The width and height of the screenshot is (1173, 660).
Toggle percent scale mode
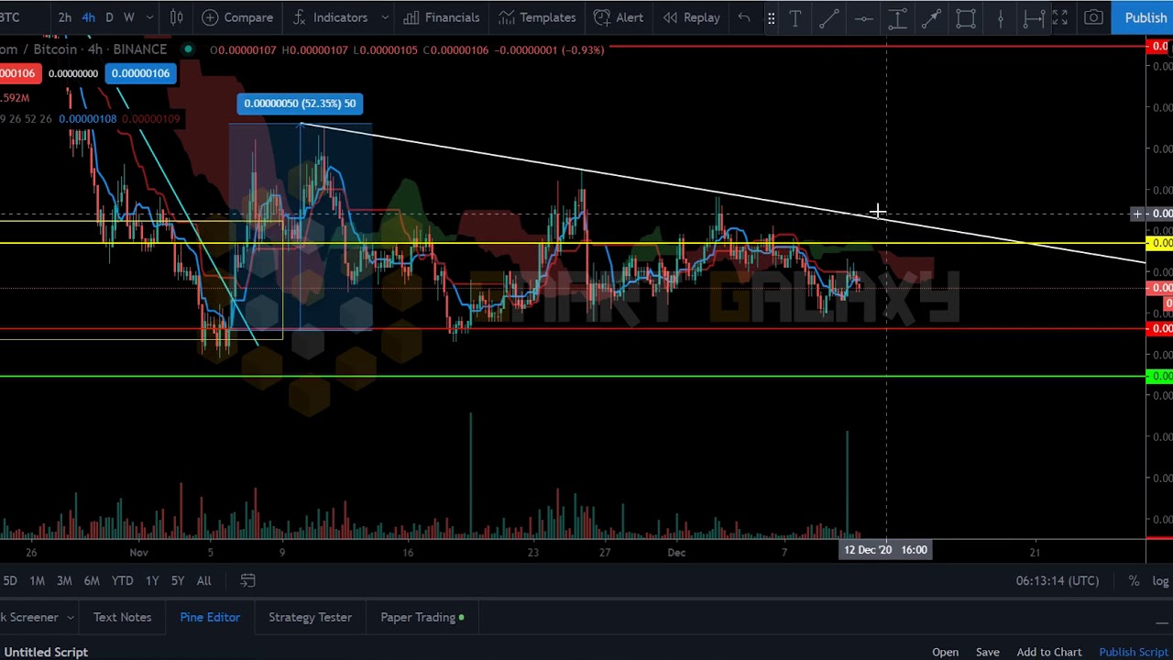click(1134, 580)
